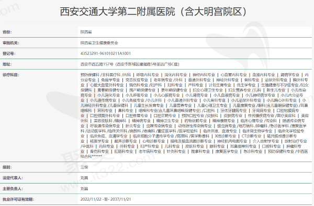Select the address text 西安市西五路157号
The height and width of the screenshot is (206, 314).
97,64
